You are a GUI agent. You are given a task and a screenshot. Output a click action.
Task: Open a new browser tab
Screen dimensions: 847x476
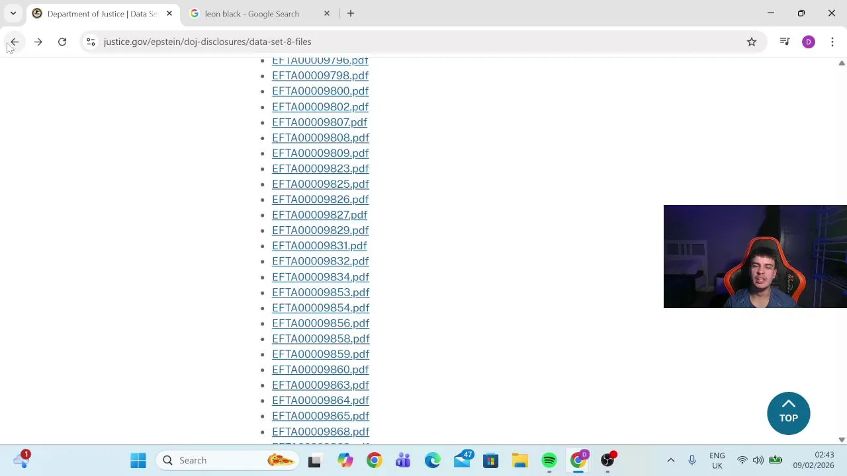[351, 13]
